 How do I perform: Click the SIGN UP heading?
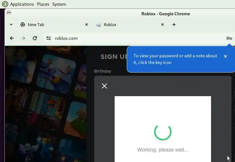(x=114, y=57)
